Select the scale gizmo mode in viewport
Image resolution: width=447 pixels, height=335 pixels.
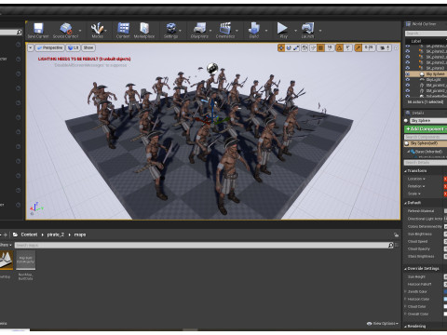[x=296, y=47]
